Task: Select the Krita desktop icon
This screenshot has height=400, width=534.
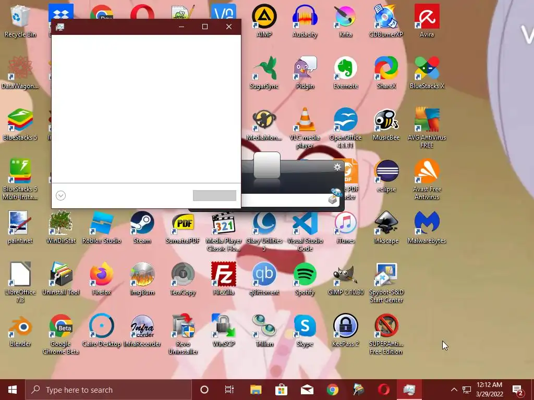Action: (345, 21)
